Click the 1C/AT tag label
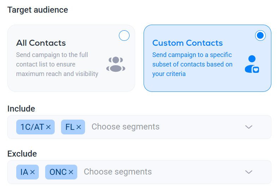This screenshot has width=277, height=190. (x=32, y=127)
